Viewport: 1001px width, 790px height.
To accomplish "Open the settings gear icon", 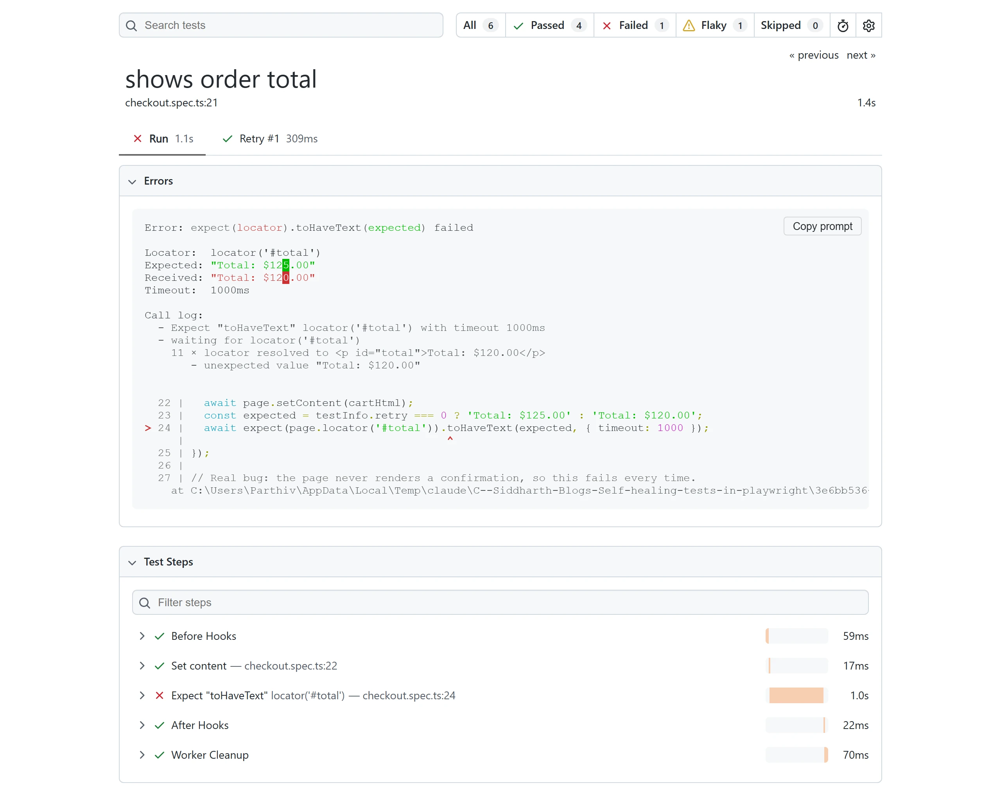I will 868,25.
